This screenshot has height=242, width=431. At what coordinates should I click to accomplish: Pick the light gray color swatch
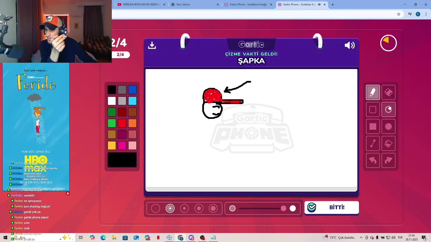122,101
